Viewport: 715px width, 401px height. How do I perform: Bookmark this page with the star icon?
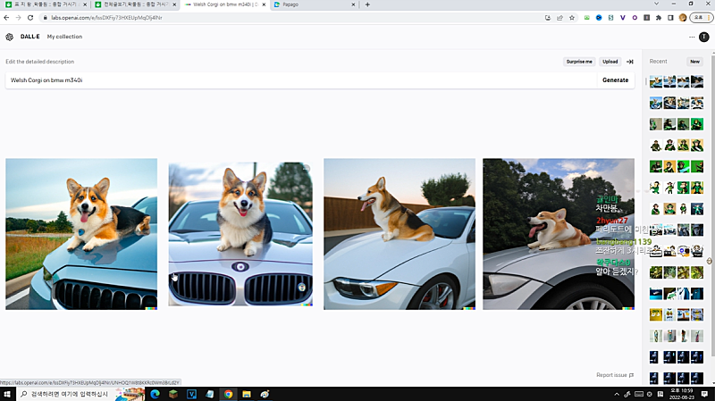pos(572,17)
